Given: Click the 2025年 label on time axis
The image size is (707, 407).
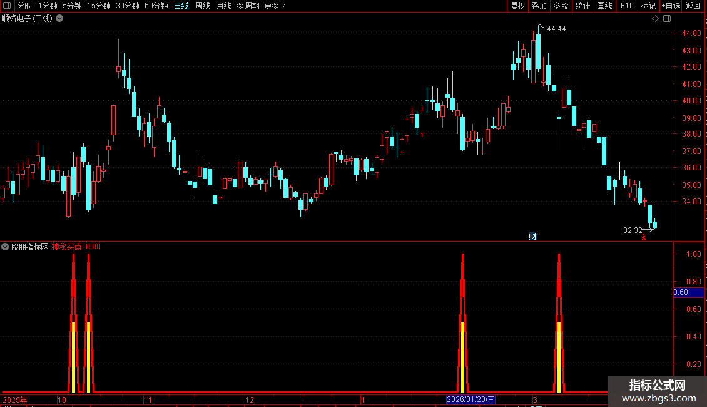Looking at the screenshot, I should pyautogui.click(x=15, y=399).
